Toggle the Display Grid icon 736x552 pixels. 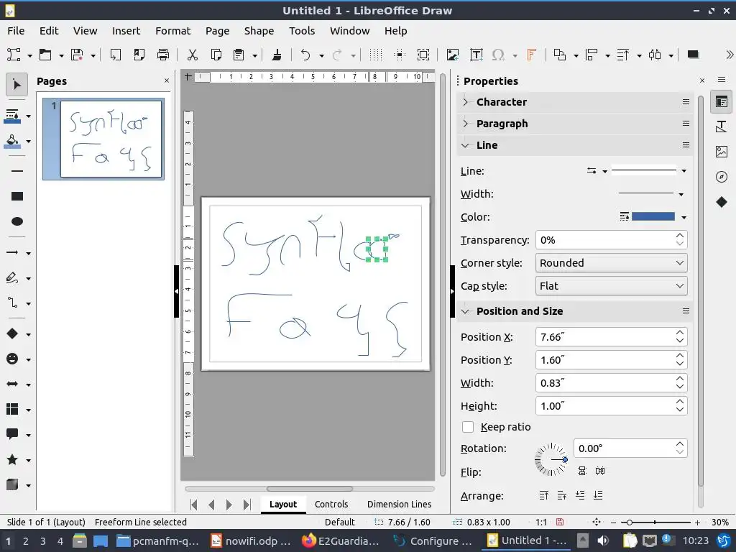tap(375, 55)
